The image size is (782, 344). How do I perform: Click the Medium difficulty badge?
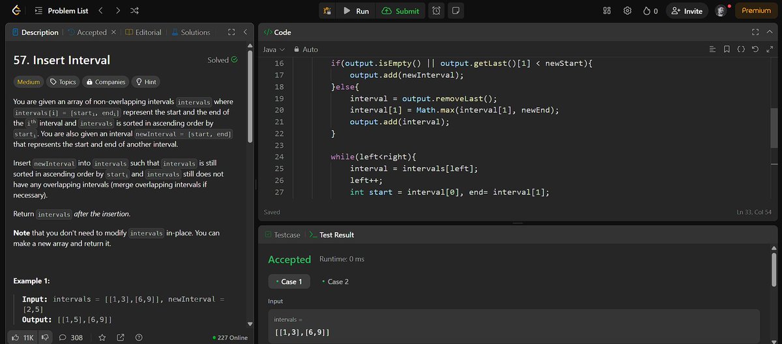tap(28, 82)
